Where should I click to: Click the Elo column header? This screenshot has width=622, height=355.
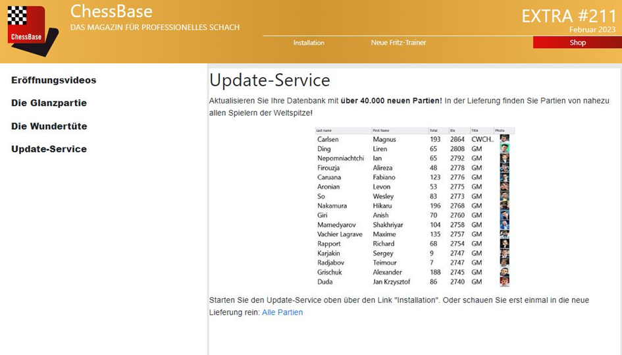click(x=453, y=130)
